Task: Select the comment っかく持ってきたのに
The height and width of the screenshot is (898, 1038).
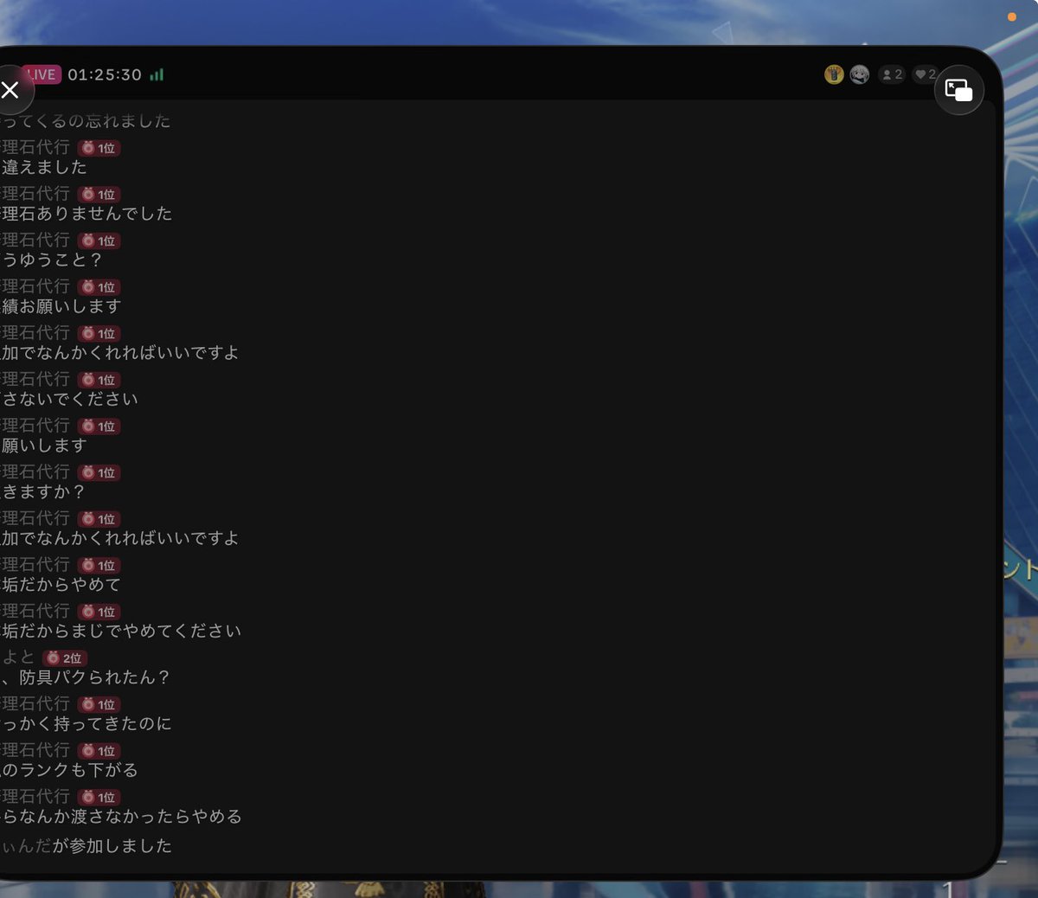Action: pos(86,723)
